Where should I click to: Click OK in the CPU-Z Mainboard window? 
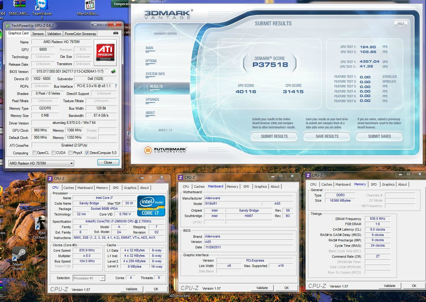click(286, 288)
